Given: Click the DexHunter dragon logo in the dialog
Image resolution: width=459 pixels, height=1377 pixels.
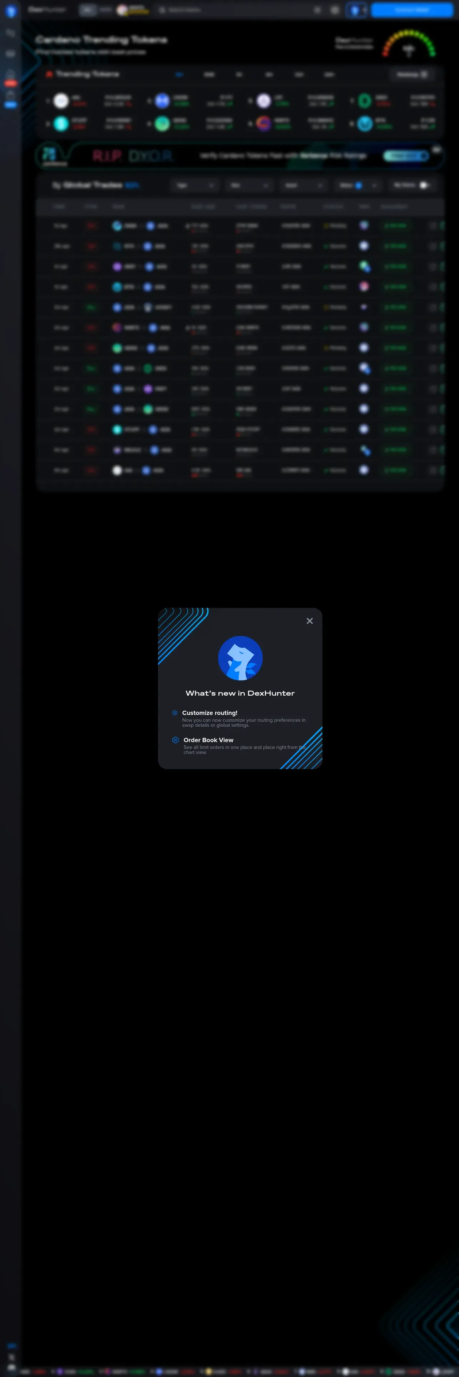Looking at the screenshot, I should pos(241,658).
